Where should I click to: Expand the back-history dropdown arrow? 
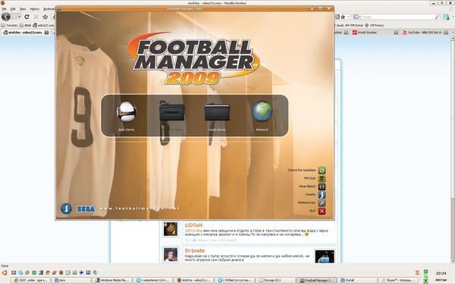click(x=18, y=17)
